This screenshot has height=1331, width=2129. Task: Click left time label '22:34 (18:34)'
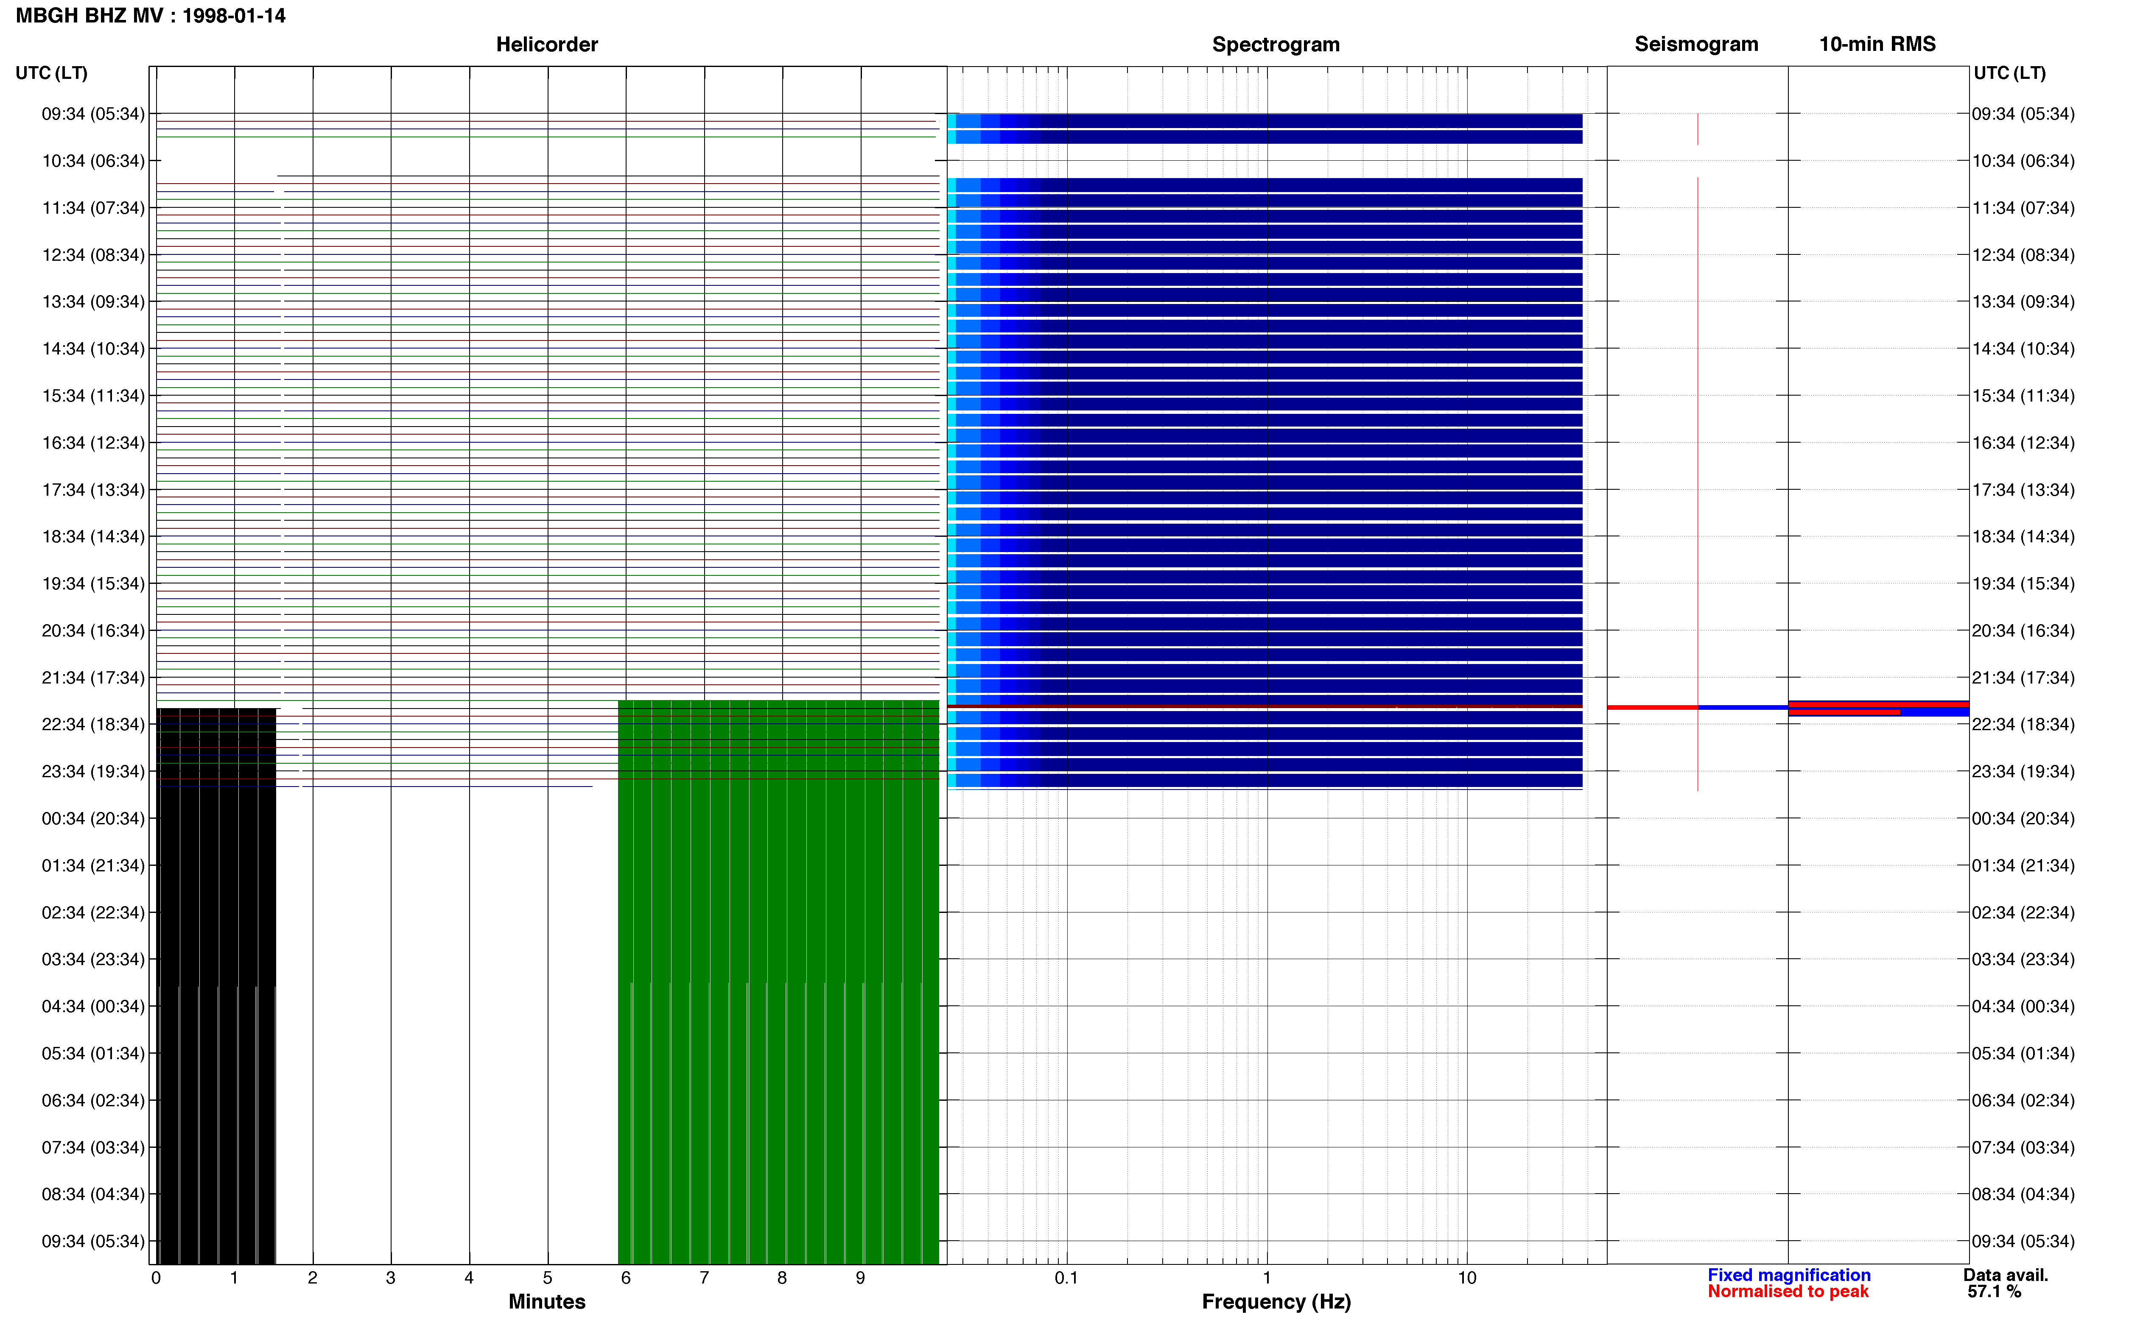pos(93,725)
